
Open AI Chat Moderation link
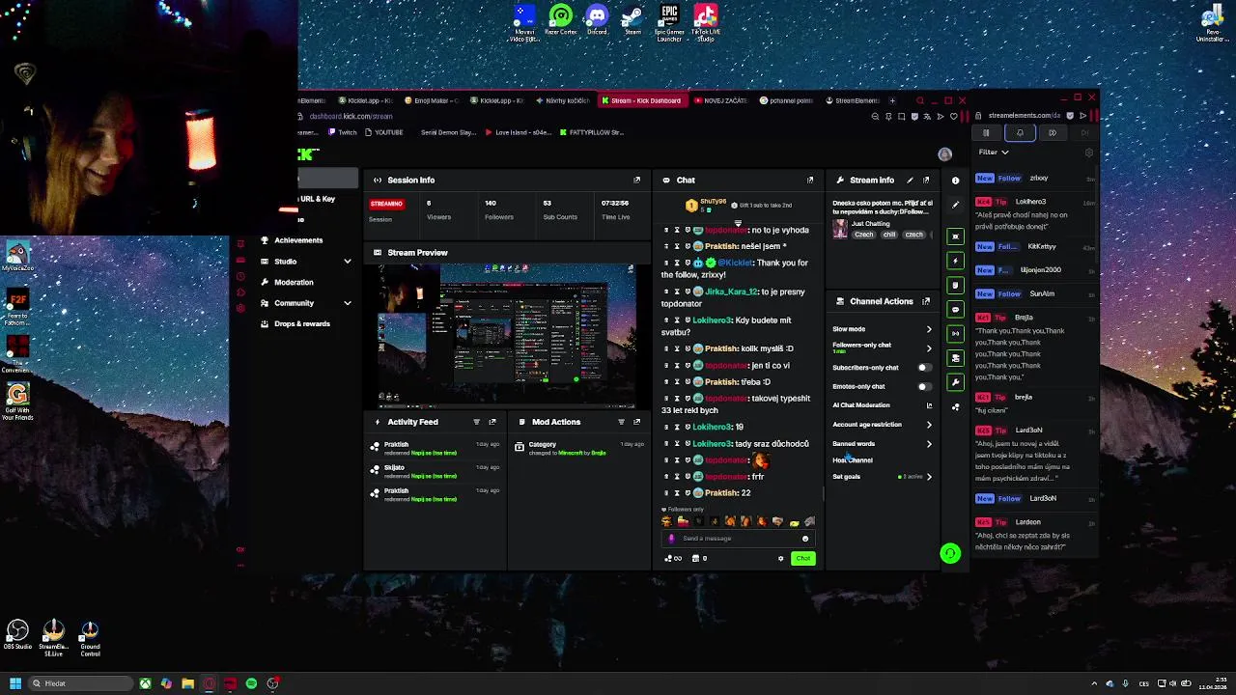pos(882,405)
